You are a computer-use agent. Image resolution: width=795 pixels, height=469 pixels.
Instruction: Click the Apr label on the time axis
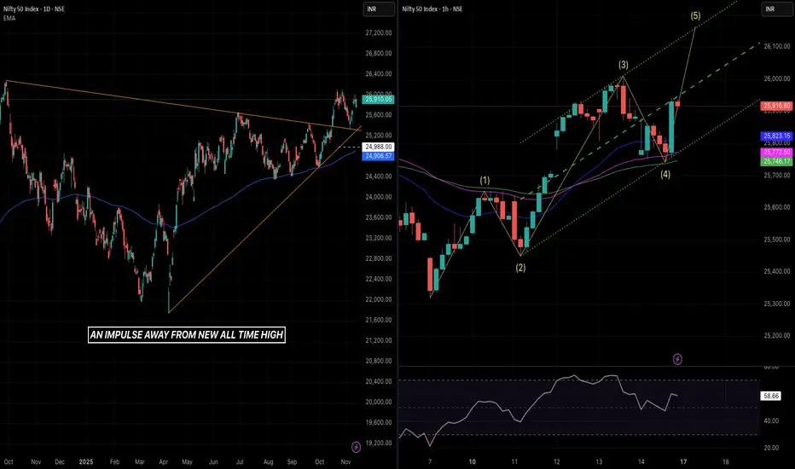[163, 462]
